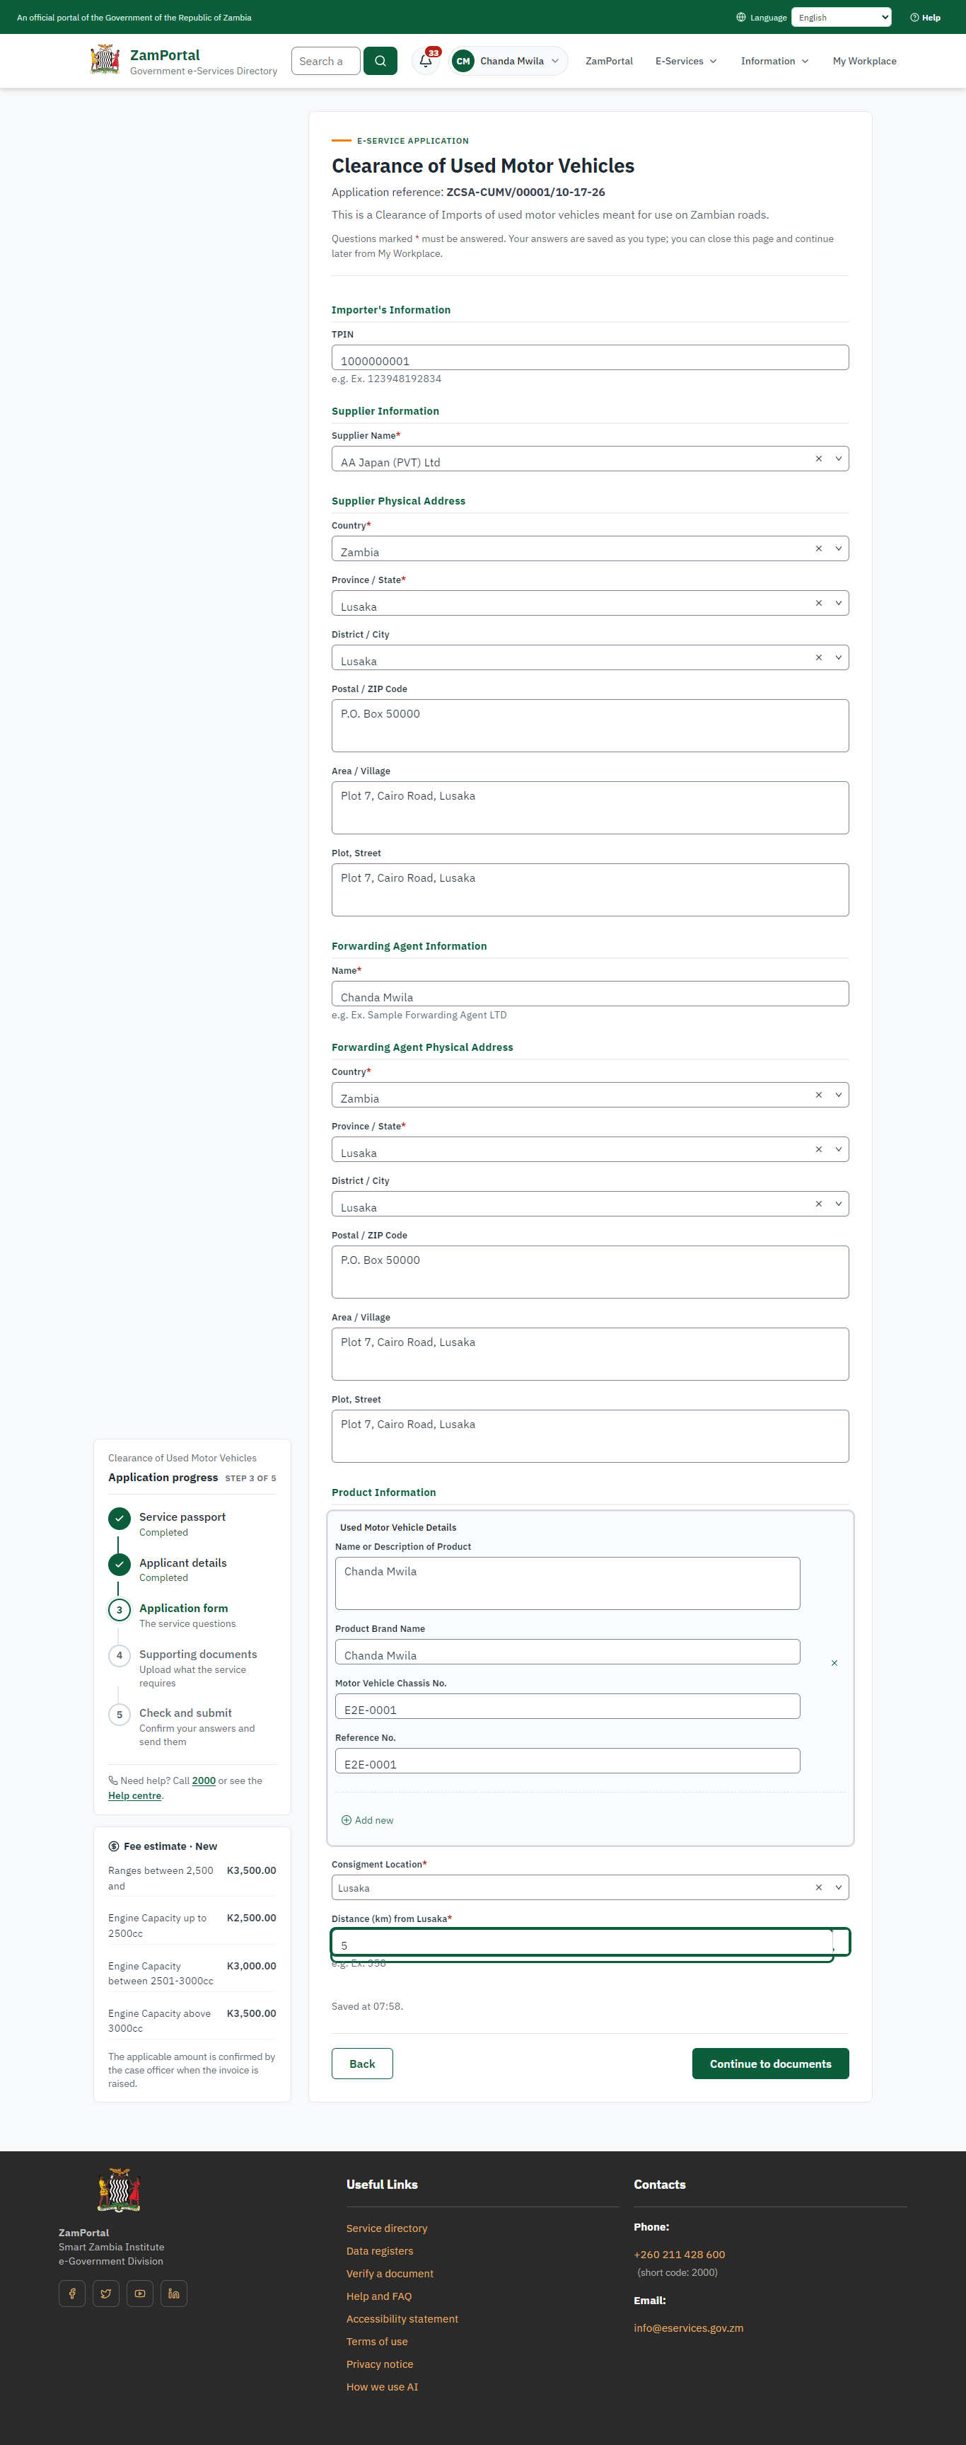Click Continue to documents
This screenshot has height=2445, width=966.
(771, 2064)
